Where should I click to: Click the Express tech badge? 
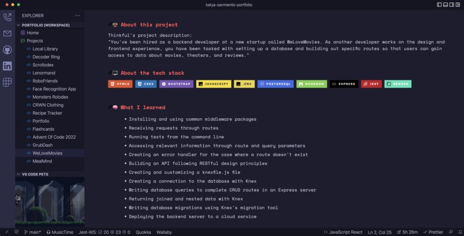click(x=344, y=84)
